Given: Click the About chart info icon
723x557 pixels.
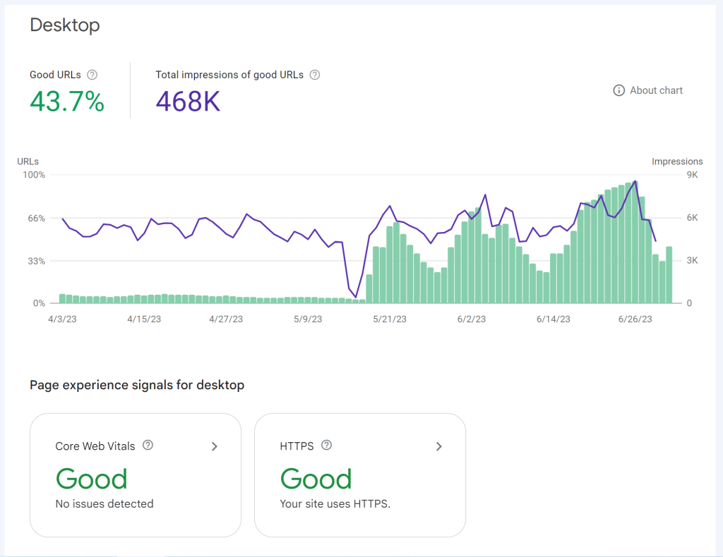Looking at the screenshot, I should tap(619, 90).
